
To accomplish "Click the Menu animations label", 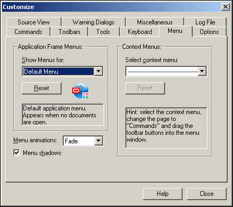I will 35,140.
